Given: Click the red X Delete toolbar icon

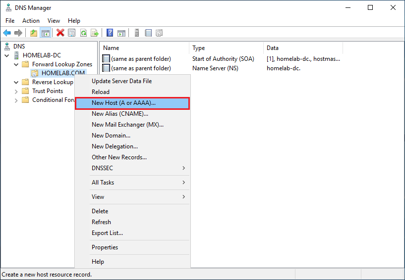Looking at the screenshot, I should tap(60, 33).
